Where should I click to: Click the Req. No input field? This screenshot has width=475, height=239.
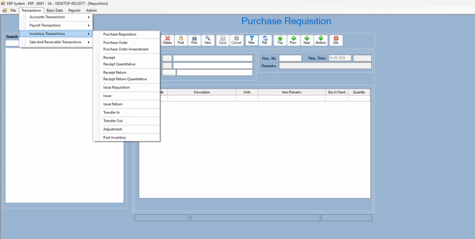pos(290,58)
